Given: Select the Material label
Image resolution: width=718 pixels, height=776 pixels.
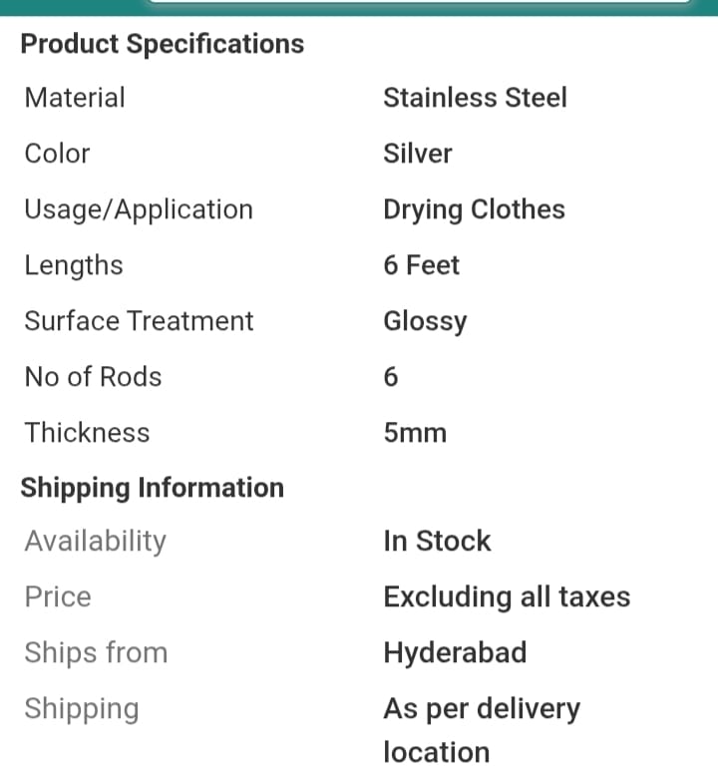Looking at the screenshot, I should pyautogui.click(x=75, y=98).
